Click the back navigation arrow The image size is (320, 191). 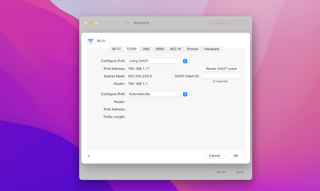[107, 23]
